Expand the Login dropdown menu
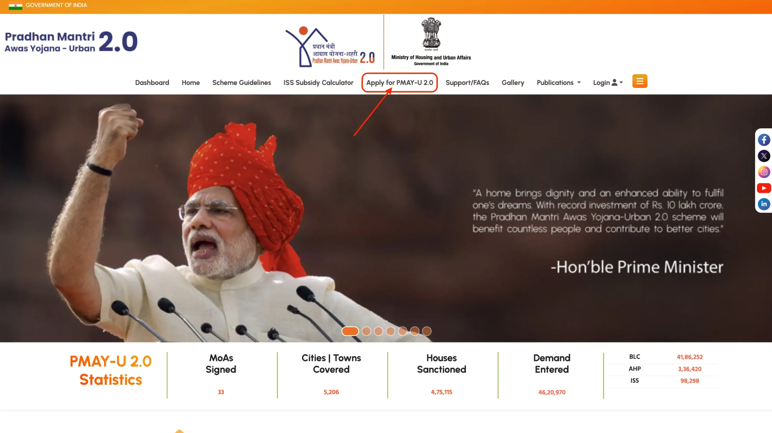 608,83
